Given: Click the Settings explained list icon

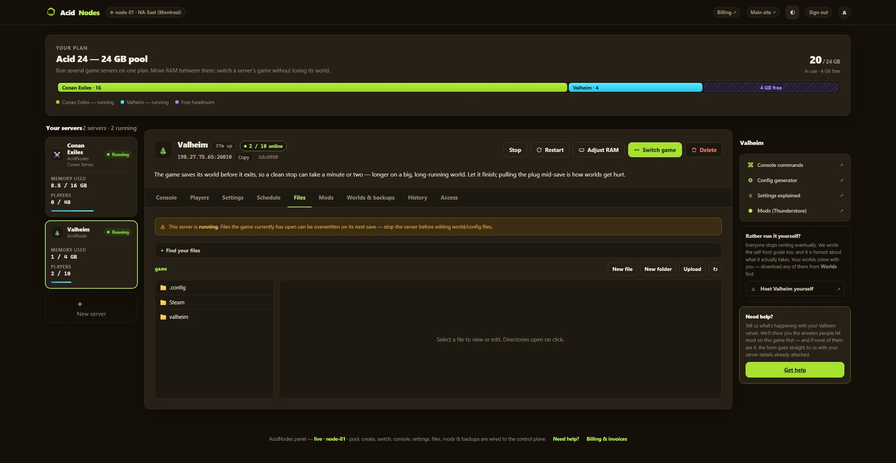Looking at the screenshot, I should click(750, 195).
